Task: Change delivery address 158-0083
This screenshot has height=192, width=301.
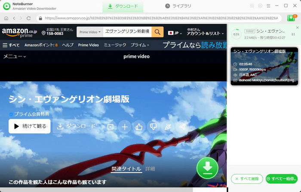Action: coord(57,32)
